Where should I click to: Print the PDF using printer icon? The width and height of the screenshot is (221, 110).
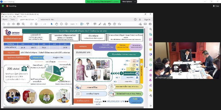click(x=18, y=24)
